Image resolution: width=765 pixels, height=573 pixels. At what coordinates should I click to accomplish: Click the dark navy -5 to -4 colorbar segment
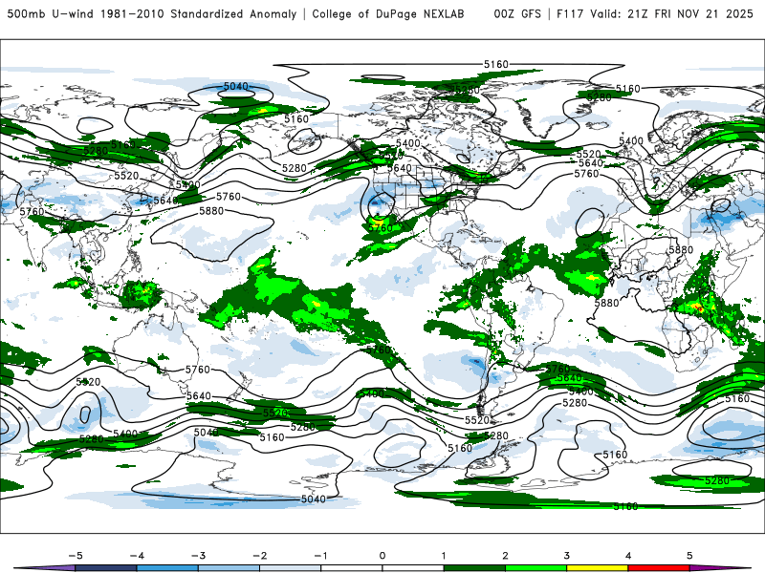click(106, 568)
